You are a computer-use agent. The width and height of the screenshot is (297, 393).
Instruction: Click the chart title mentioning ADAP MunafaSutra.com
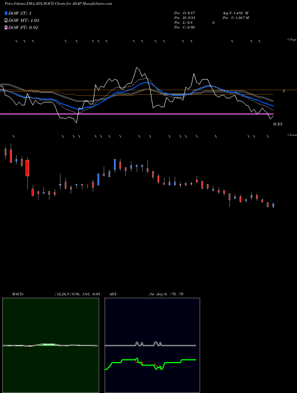58,4
